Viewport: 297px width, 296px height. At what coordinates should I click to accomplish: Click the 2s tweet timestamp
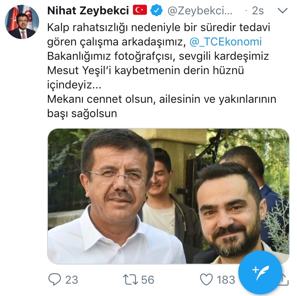257,11
